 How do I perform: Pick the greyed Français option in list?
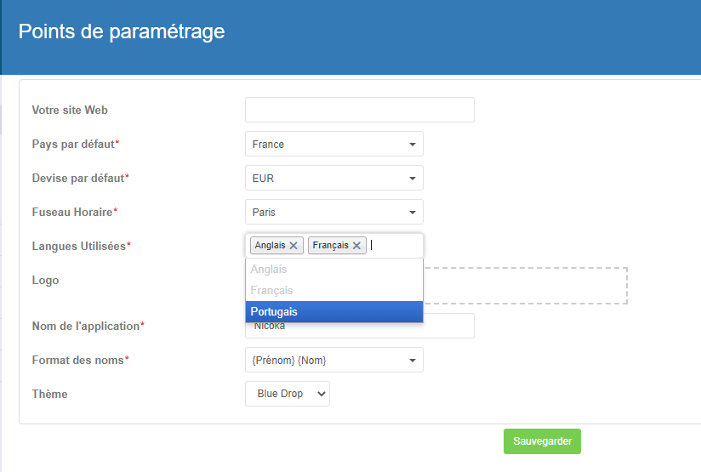334,291
